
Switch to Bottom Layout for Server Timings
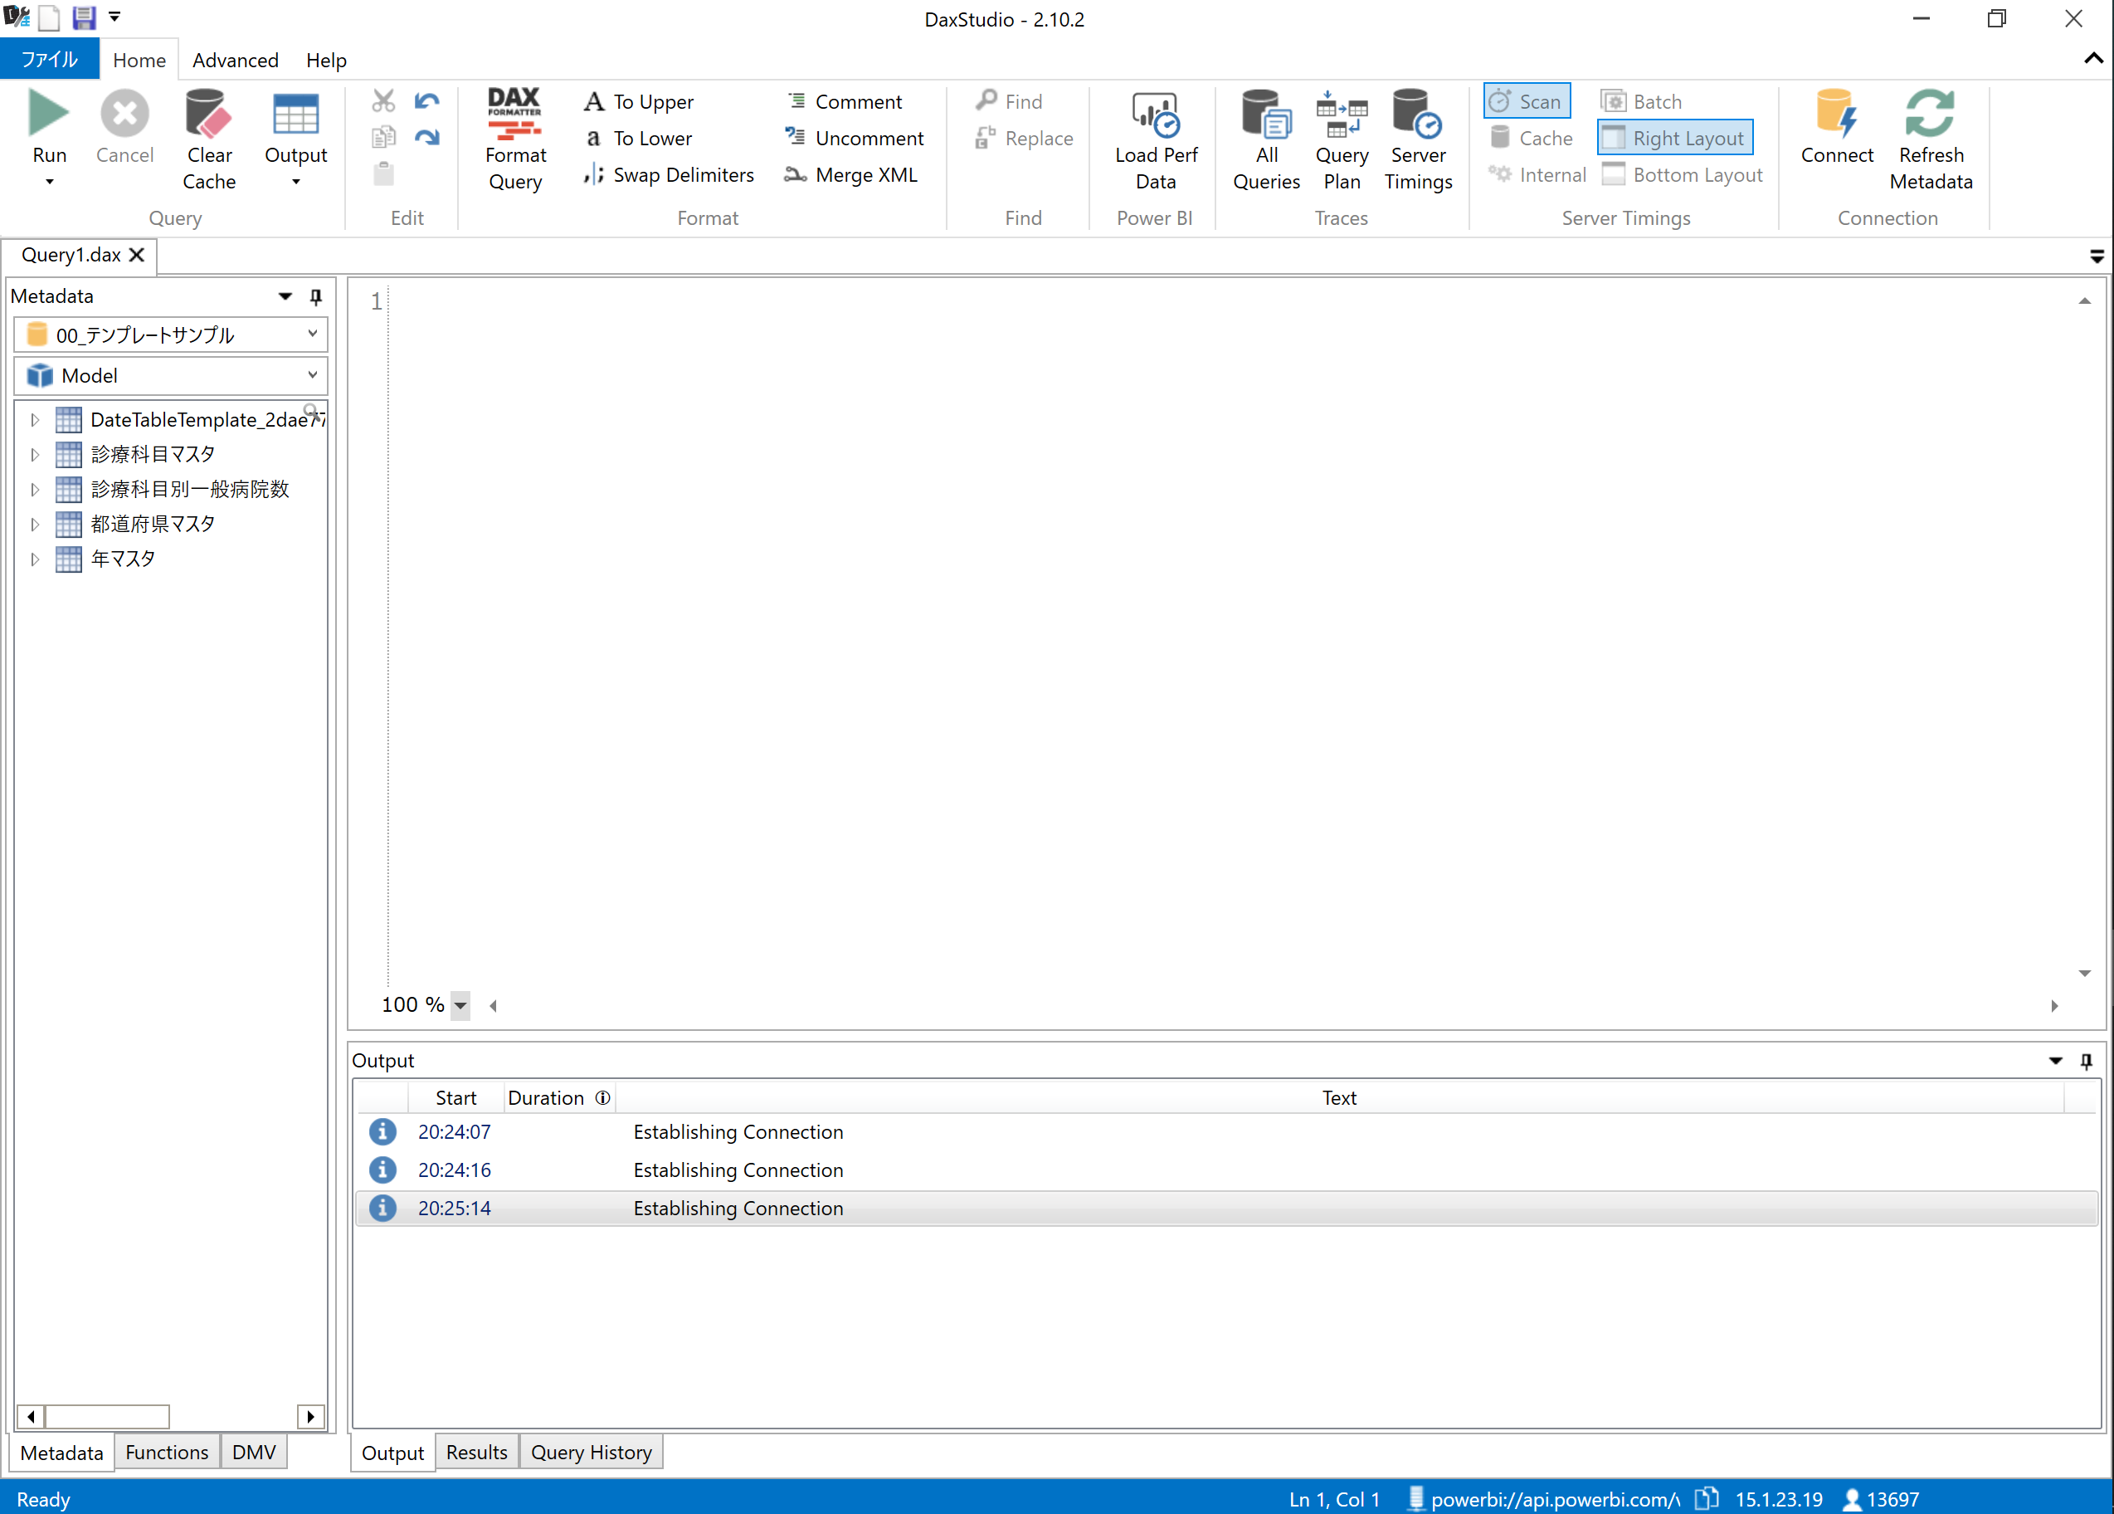pyautogui.click(x=1683, y=174)
